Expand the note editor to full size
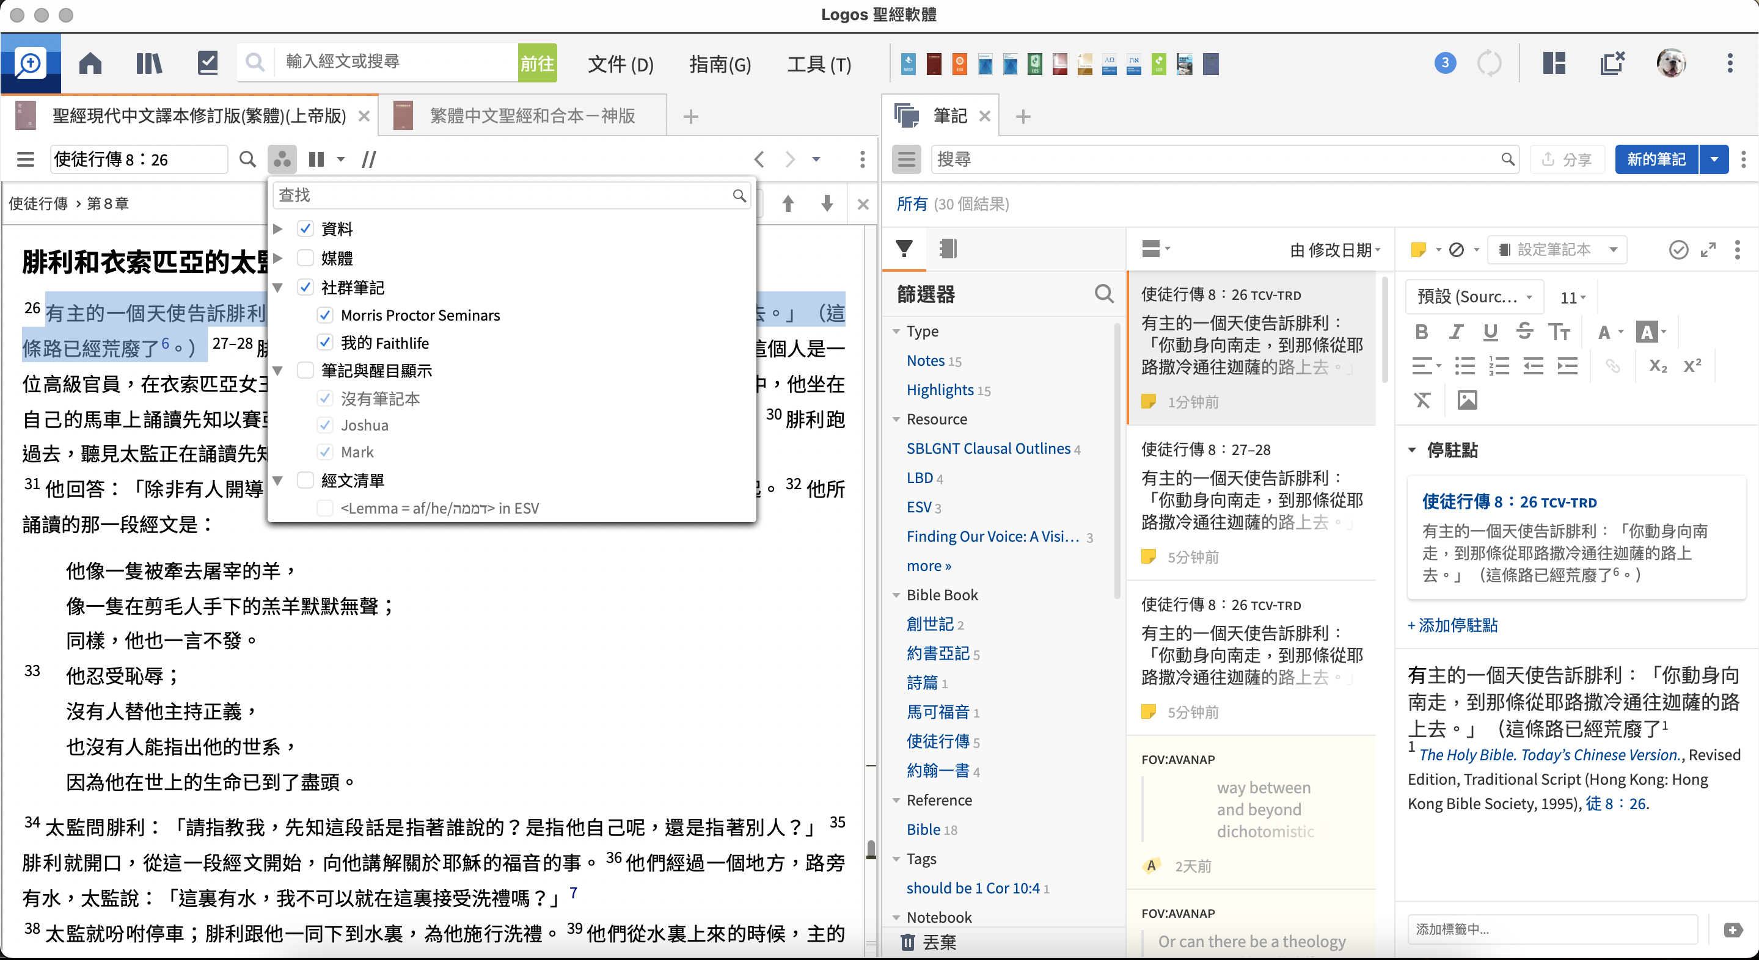The height and width of the screenshot is (960, 1759). tap(1708, 250)
